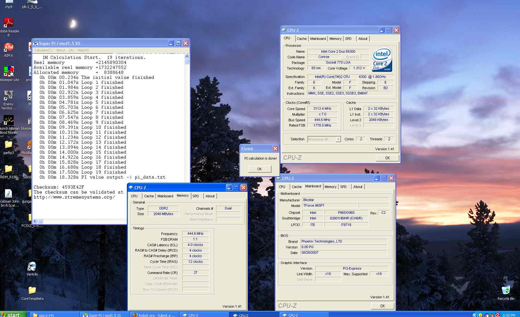Open About tab in top CPU-Z window
The image size is (520, 317).
(x=363, y=39)
